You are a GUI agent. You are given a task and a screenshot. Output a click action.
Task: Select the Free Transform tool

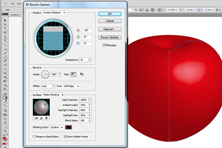click(5, 81)
